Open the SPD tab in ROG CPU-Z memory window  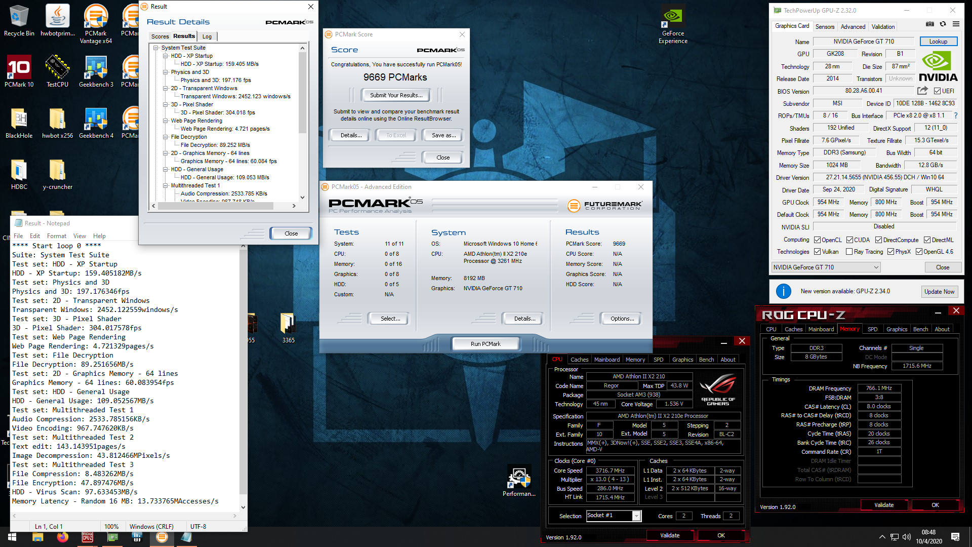coord(872,329)
